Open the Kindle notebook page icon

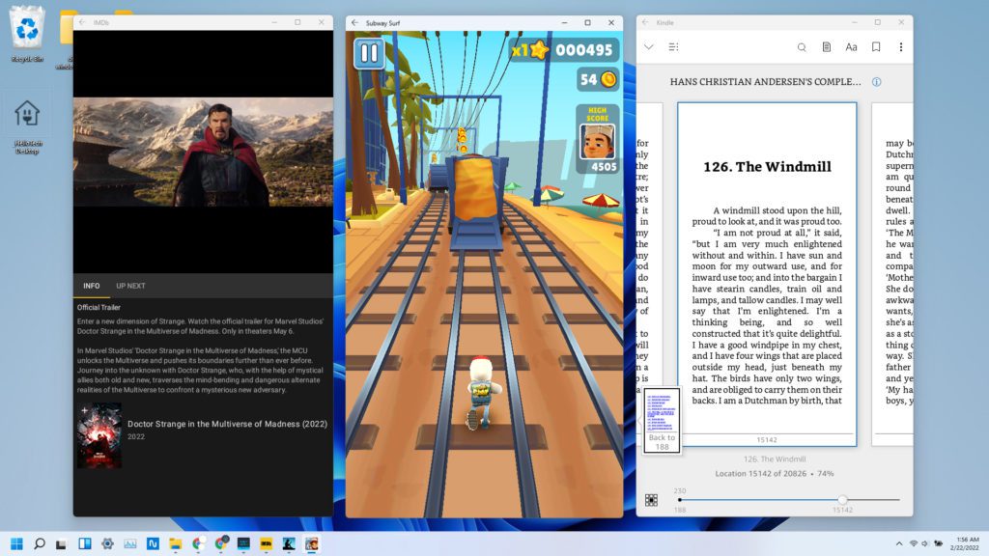(x=827, y=46)
